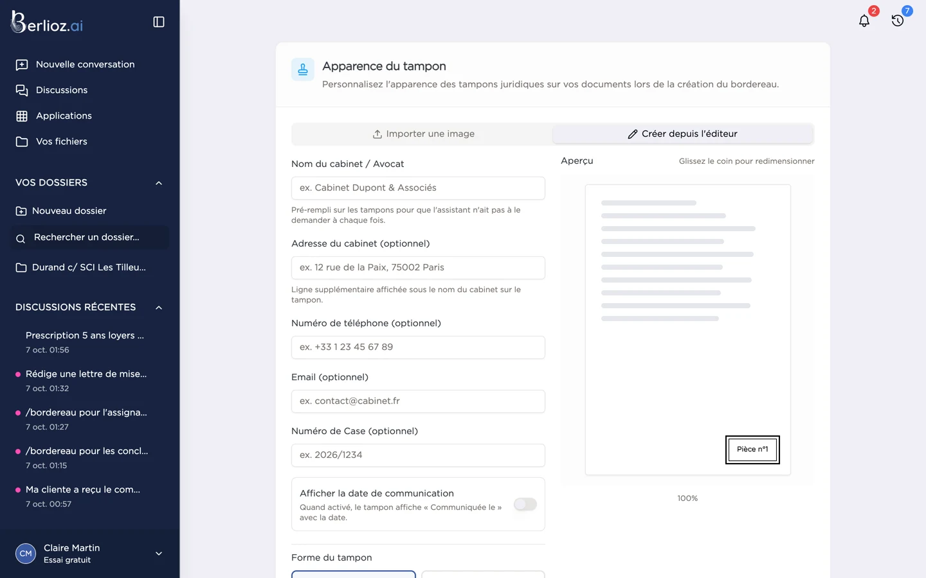Open the history clock icon
Viewport: 926px width, 578px height.
(898, 21)
